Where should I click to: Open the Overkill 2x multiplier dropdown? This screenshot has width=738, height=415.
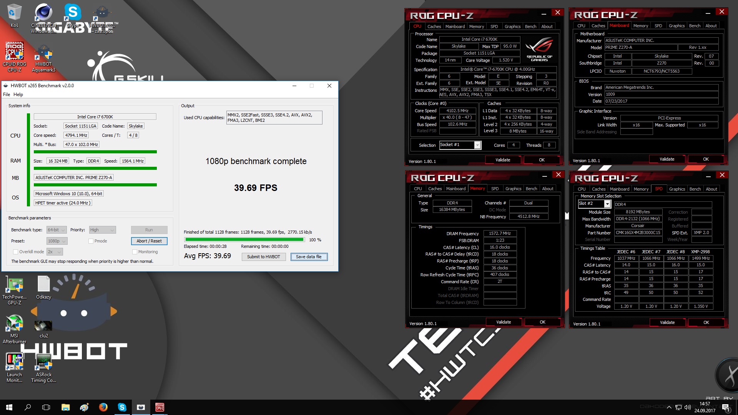[54, 252]
